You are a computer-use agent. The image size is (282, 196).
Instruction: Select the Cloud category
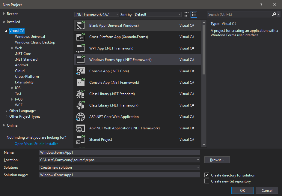(20, 71)
